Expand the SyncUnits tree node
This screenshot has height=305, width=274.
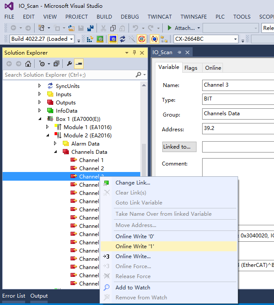[x=40, y=86]
